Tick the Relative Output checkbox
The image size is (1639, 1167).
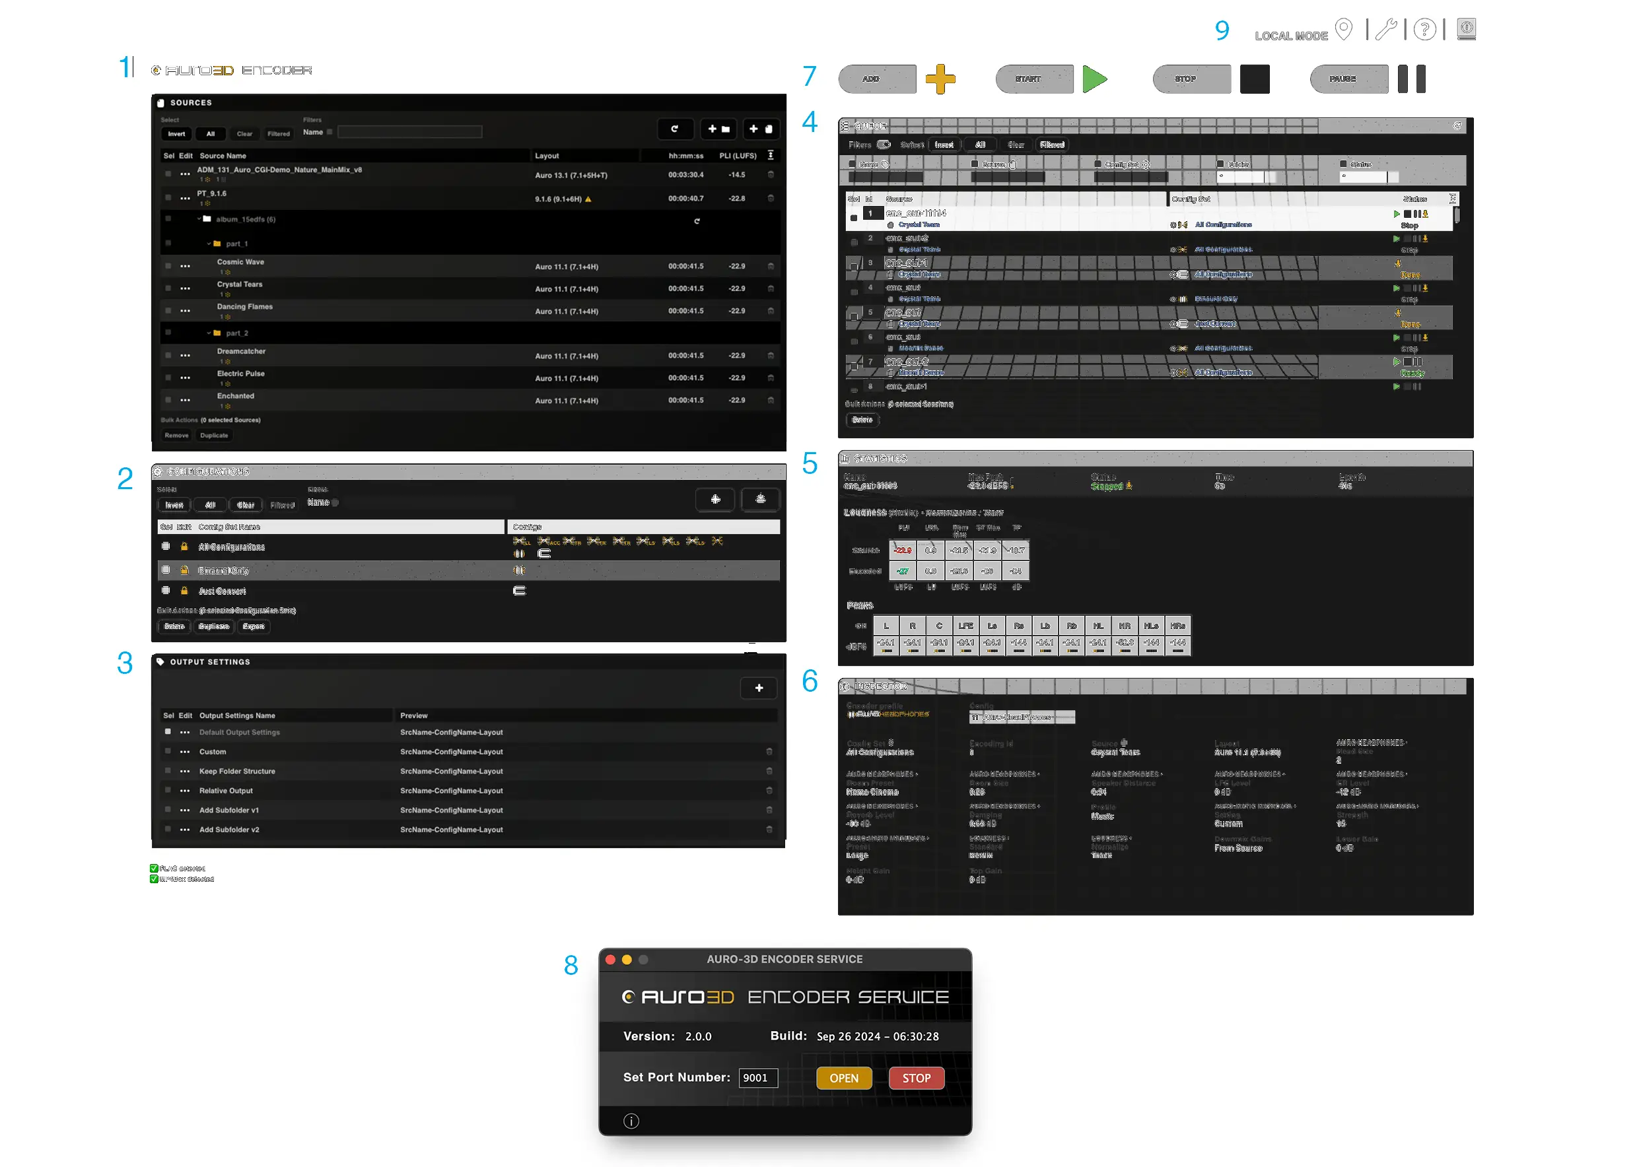tap(168, 791)
